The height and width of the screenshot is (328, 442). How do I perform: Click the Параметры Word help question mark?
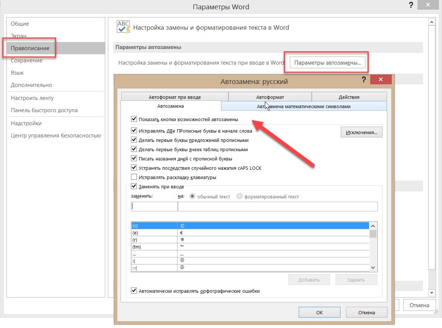411,5
